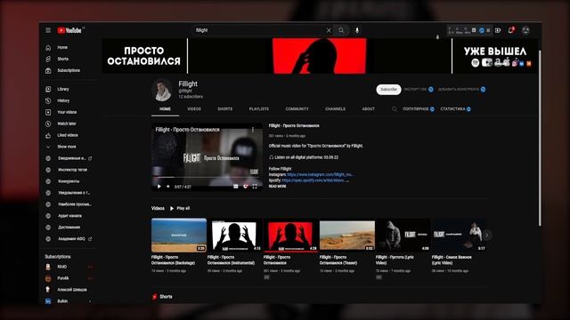The image size is (570, 320).
Task: Switch to the COMMUNITY tab
Action: point(297,108)
